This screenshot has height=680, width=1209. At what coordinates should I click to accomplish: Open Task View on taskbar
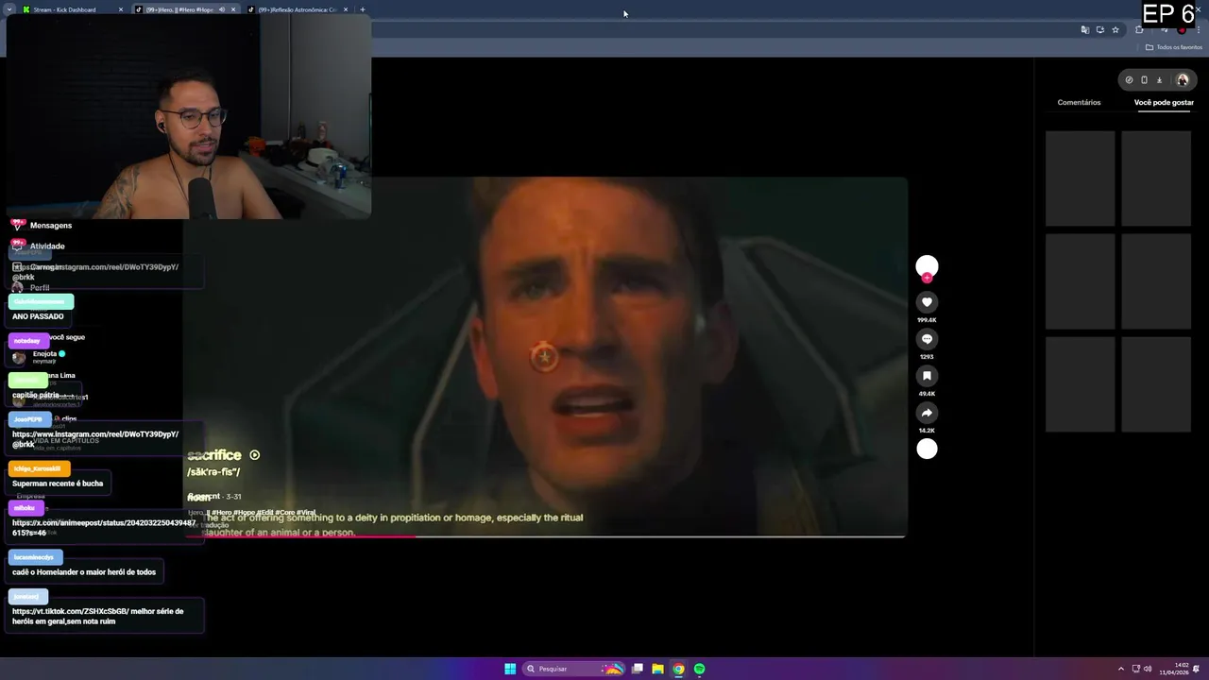638,669
